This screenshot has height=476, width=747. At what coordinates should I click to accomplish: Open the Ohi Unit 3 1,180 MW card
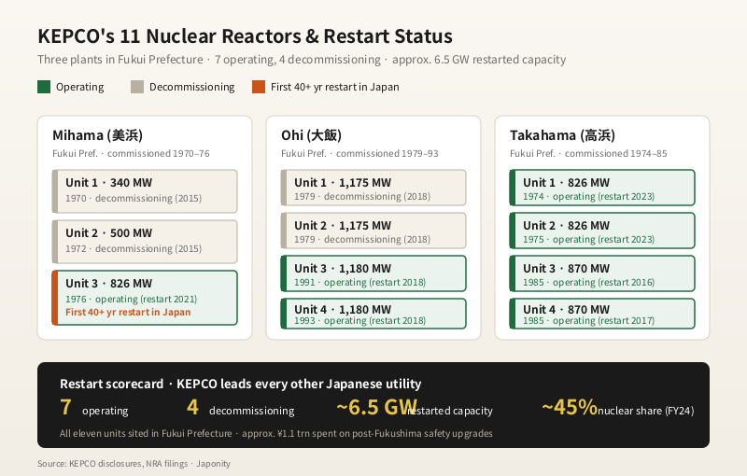(373, 273)
